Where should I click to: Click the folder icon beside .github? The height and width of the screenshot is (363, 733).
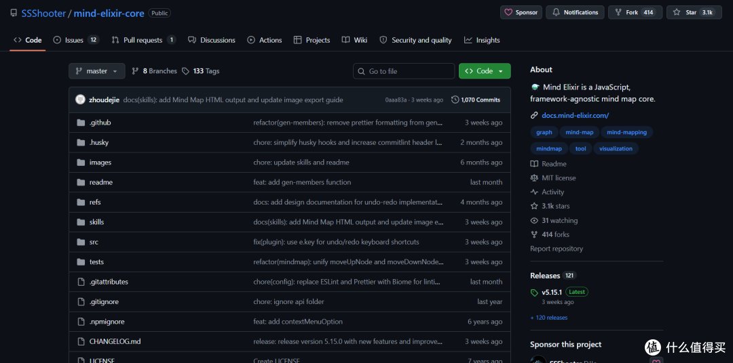tap(81, 123)
